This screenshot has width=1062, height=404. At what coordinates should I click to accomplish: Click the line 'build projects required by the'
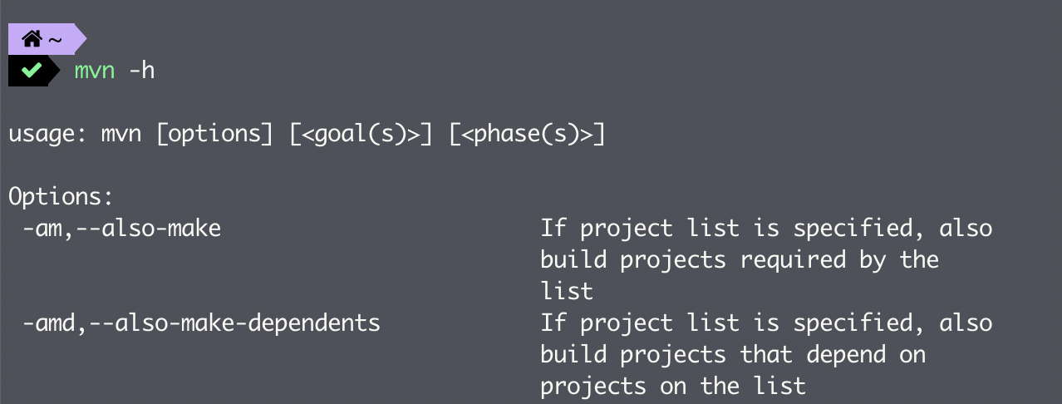(740, 259)
